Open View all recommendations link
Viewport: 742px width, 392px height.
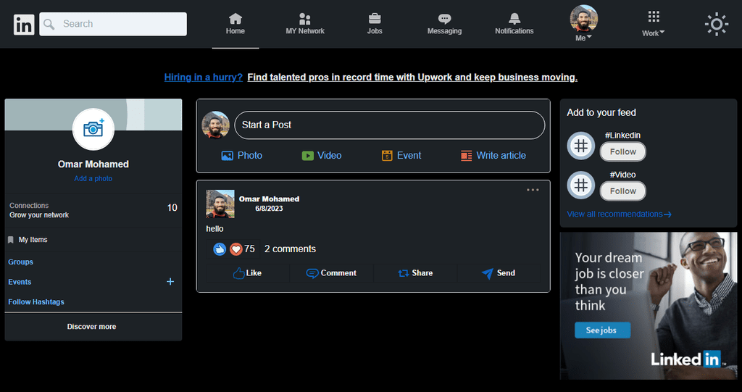pos(619,214)
